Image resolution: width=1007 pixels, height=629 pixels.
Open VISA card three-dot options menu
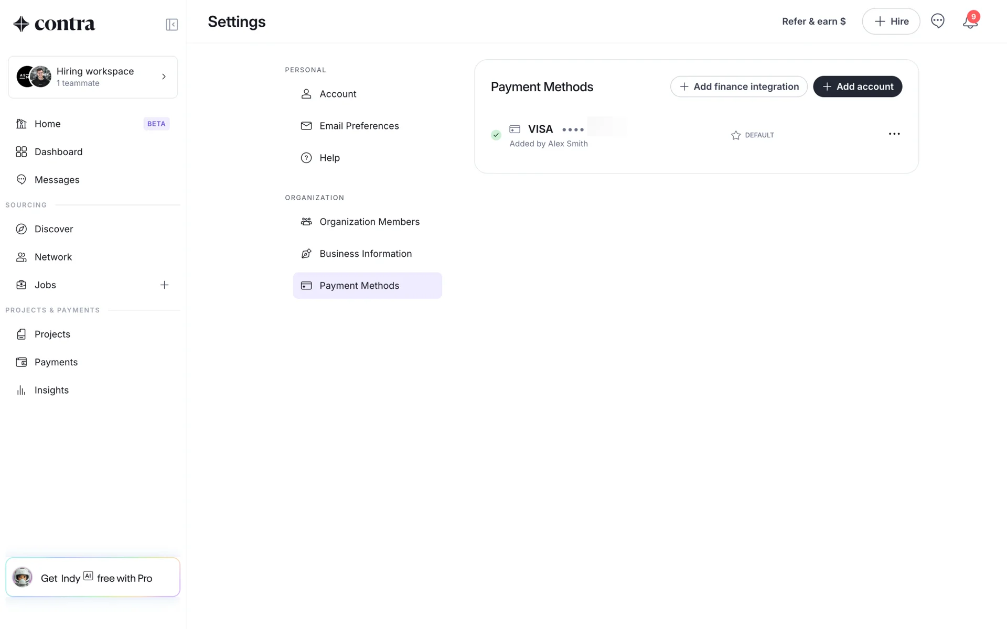[x=894, y=134]
